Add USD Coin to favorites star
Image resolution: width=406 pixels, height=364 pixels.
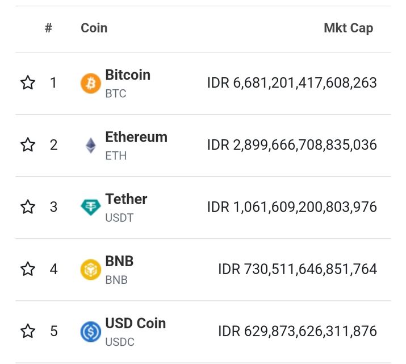(28, 331)
